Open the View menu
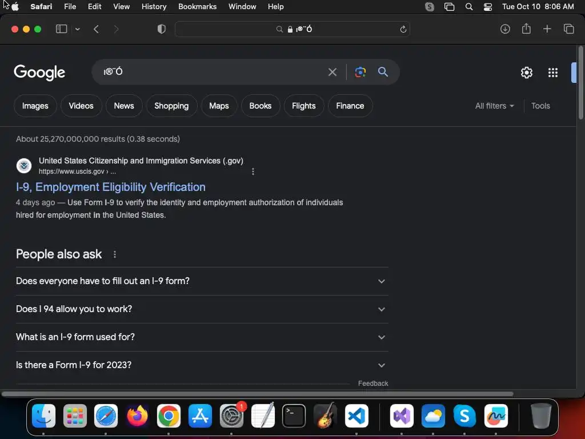The height and width of the screenshot is (439, 585). (121, 7)
